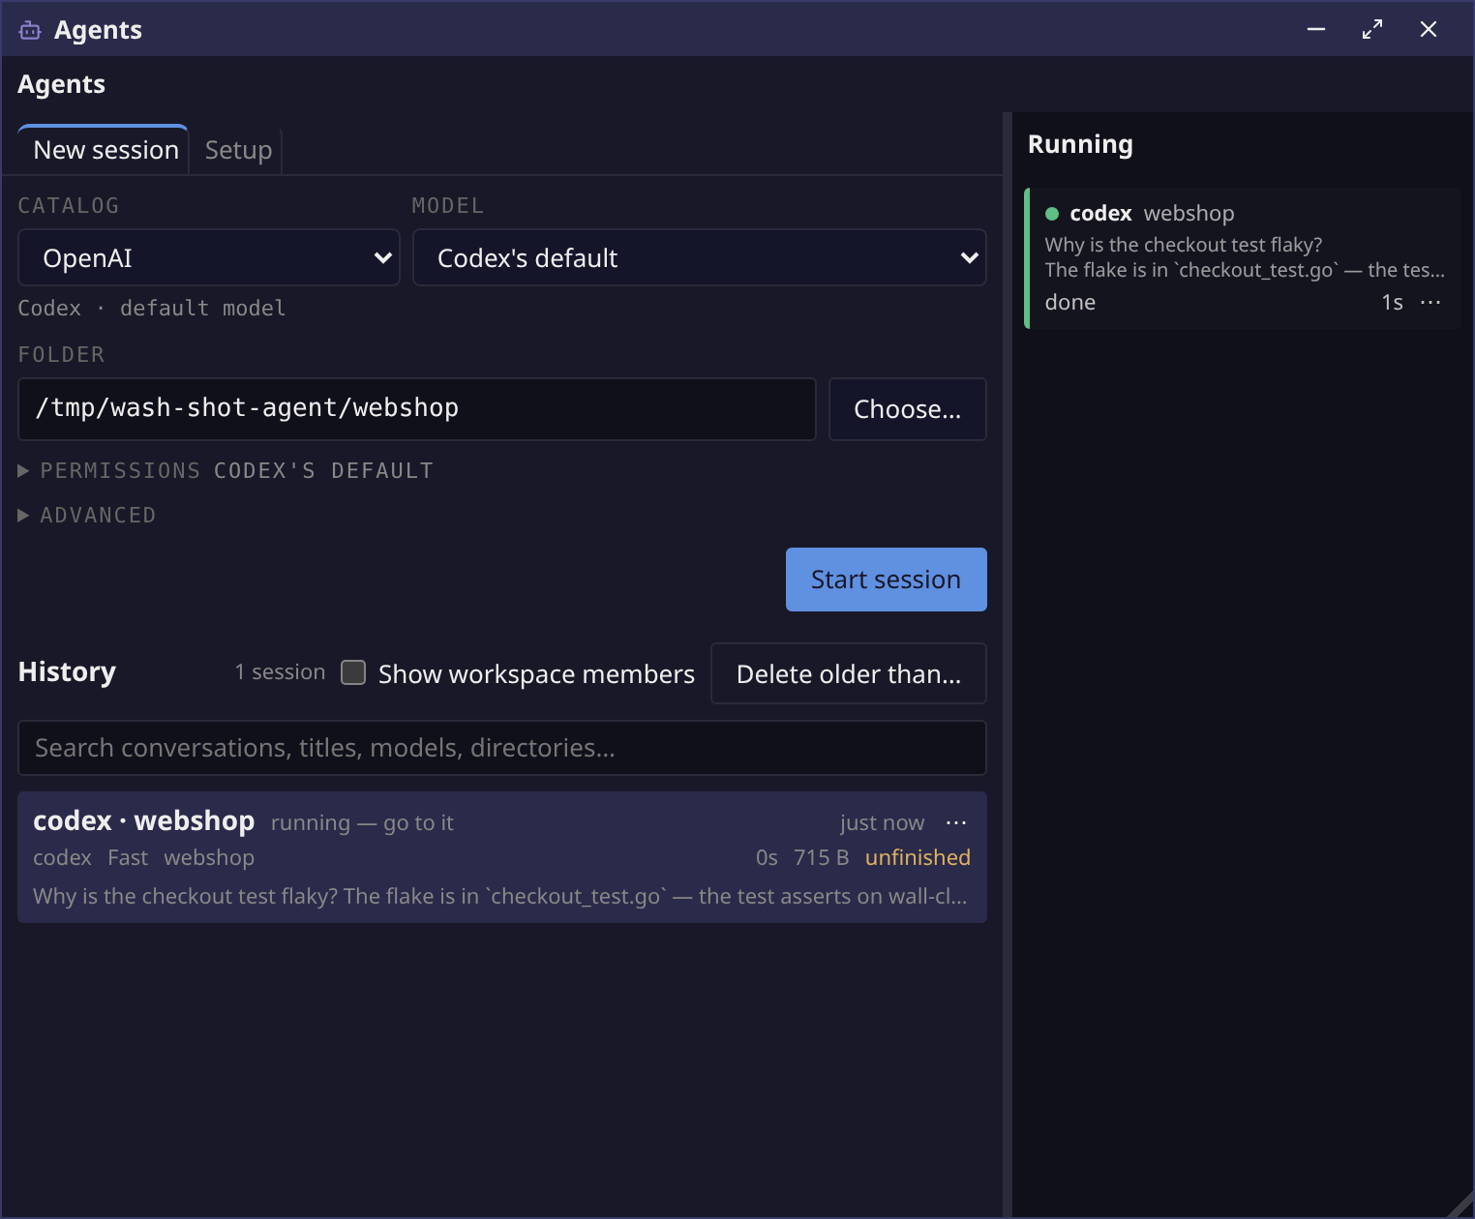Click the 'done' status in the running card
This screenshot has width=1475, height=1219.
click(1070, 303)
